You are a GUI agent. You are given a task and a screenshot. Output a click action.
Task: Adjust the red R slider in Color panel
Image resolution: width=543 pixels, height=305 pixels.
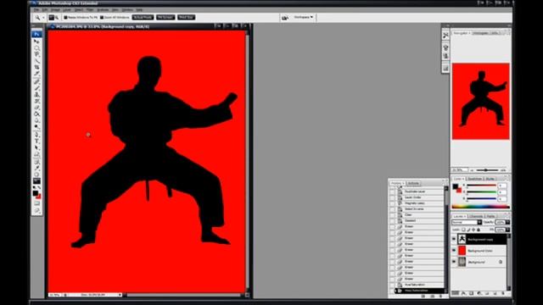(x=481, y=186)
